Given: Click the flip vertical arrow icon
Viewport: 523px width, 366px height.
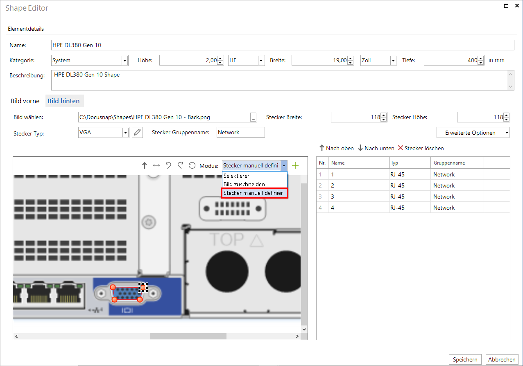Looking at the screenshot, I should (x=144, y=165).
